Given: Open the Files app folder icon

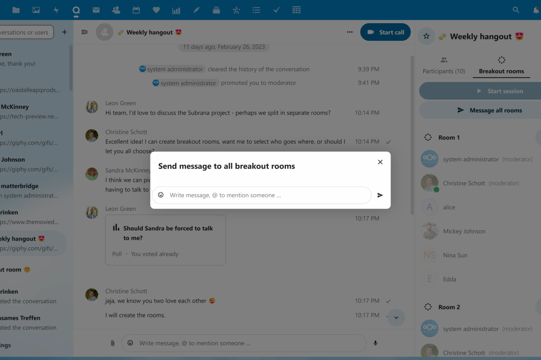Looking at the screenshot, I should (x=16, y=10).
